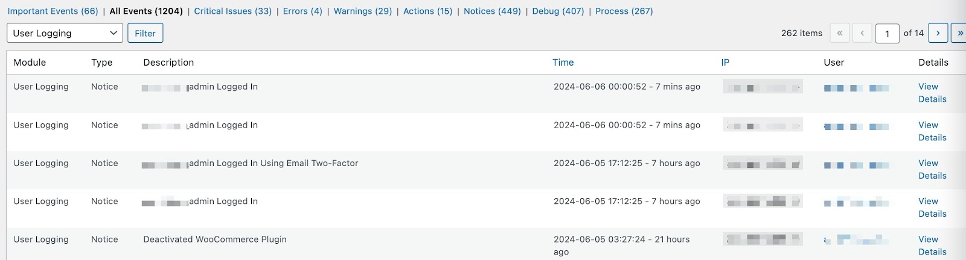The height and width of the screenshot is (260, 966).
Task: Show the Errors (4) events
Action: point(302,11)
